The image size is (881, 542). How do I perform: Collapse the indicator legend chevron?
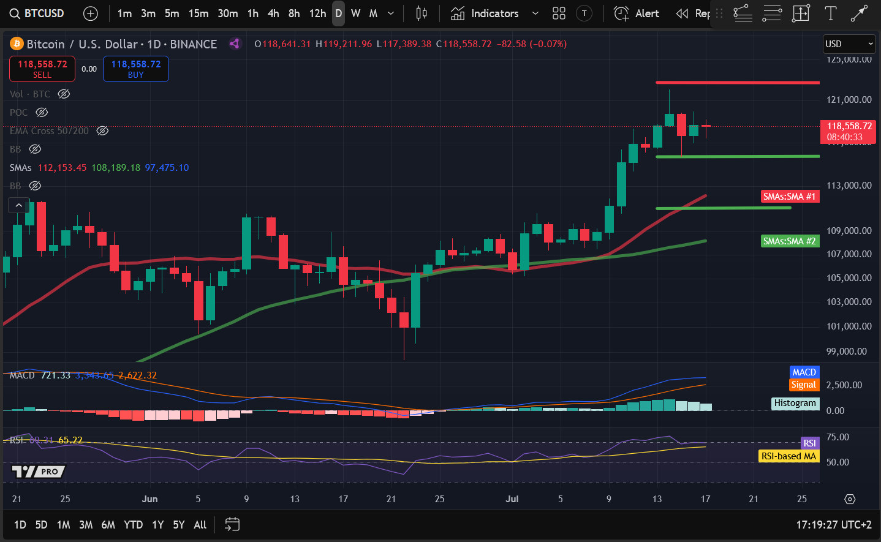[18, 205]
